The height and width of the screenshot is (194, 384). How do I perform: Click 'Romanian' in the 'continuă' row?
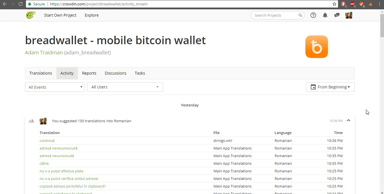[283, 141]
